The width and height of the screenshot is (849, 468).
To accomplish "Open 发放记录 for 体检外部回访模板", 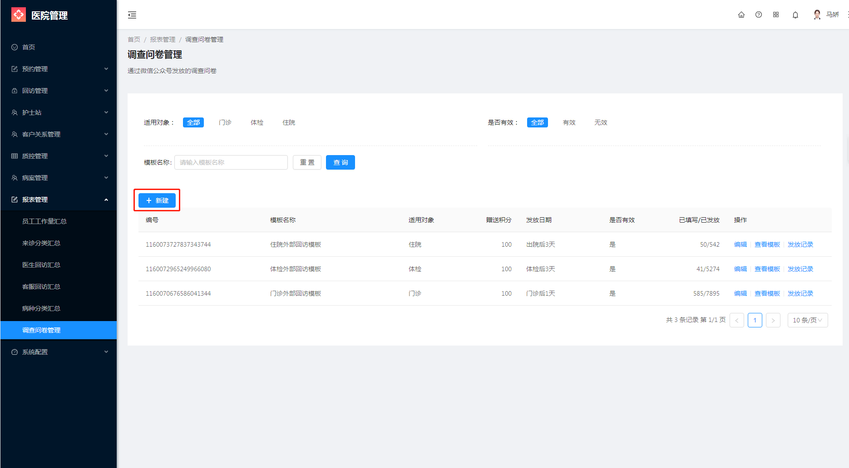I will 800,269.
